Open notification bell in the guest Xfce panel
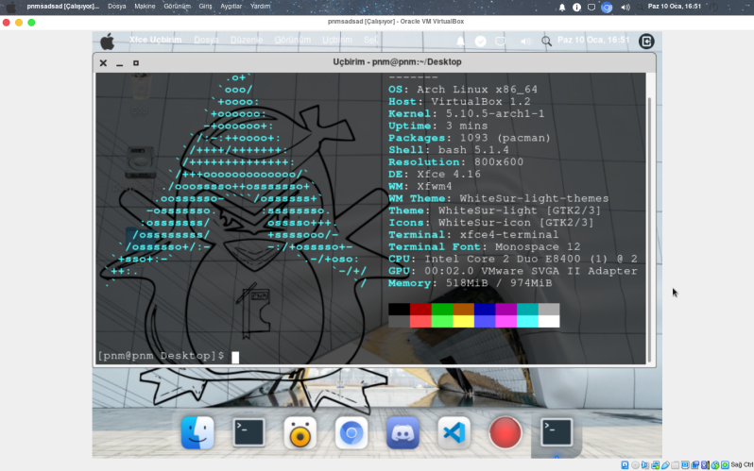Screen dimensions: 754x471 (460, 42)
